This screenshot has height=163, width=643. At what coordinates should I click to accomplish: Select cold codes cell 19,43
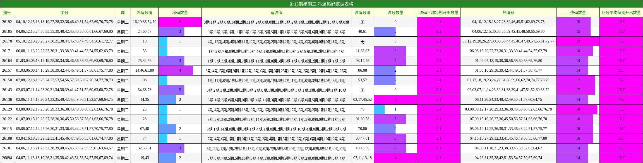145,158
